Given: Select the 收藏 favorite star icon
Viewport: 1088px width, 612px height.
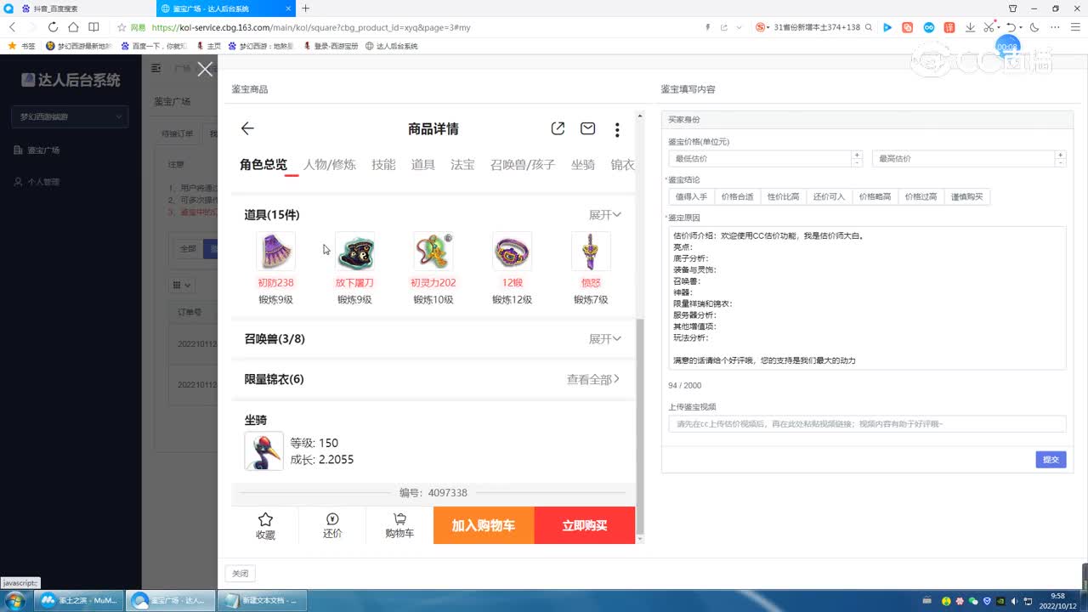Looking at the screenshot, I should click(264, 524).
